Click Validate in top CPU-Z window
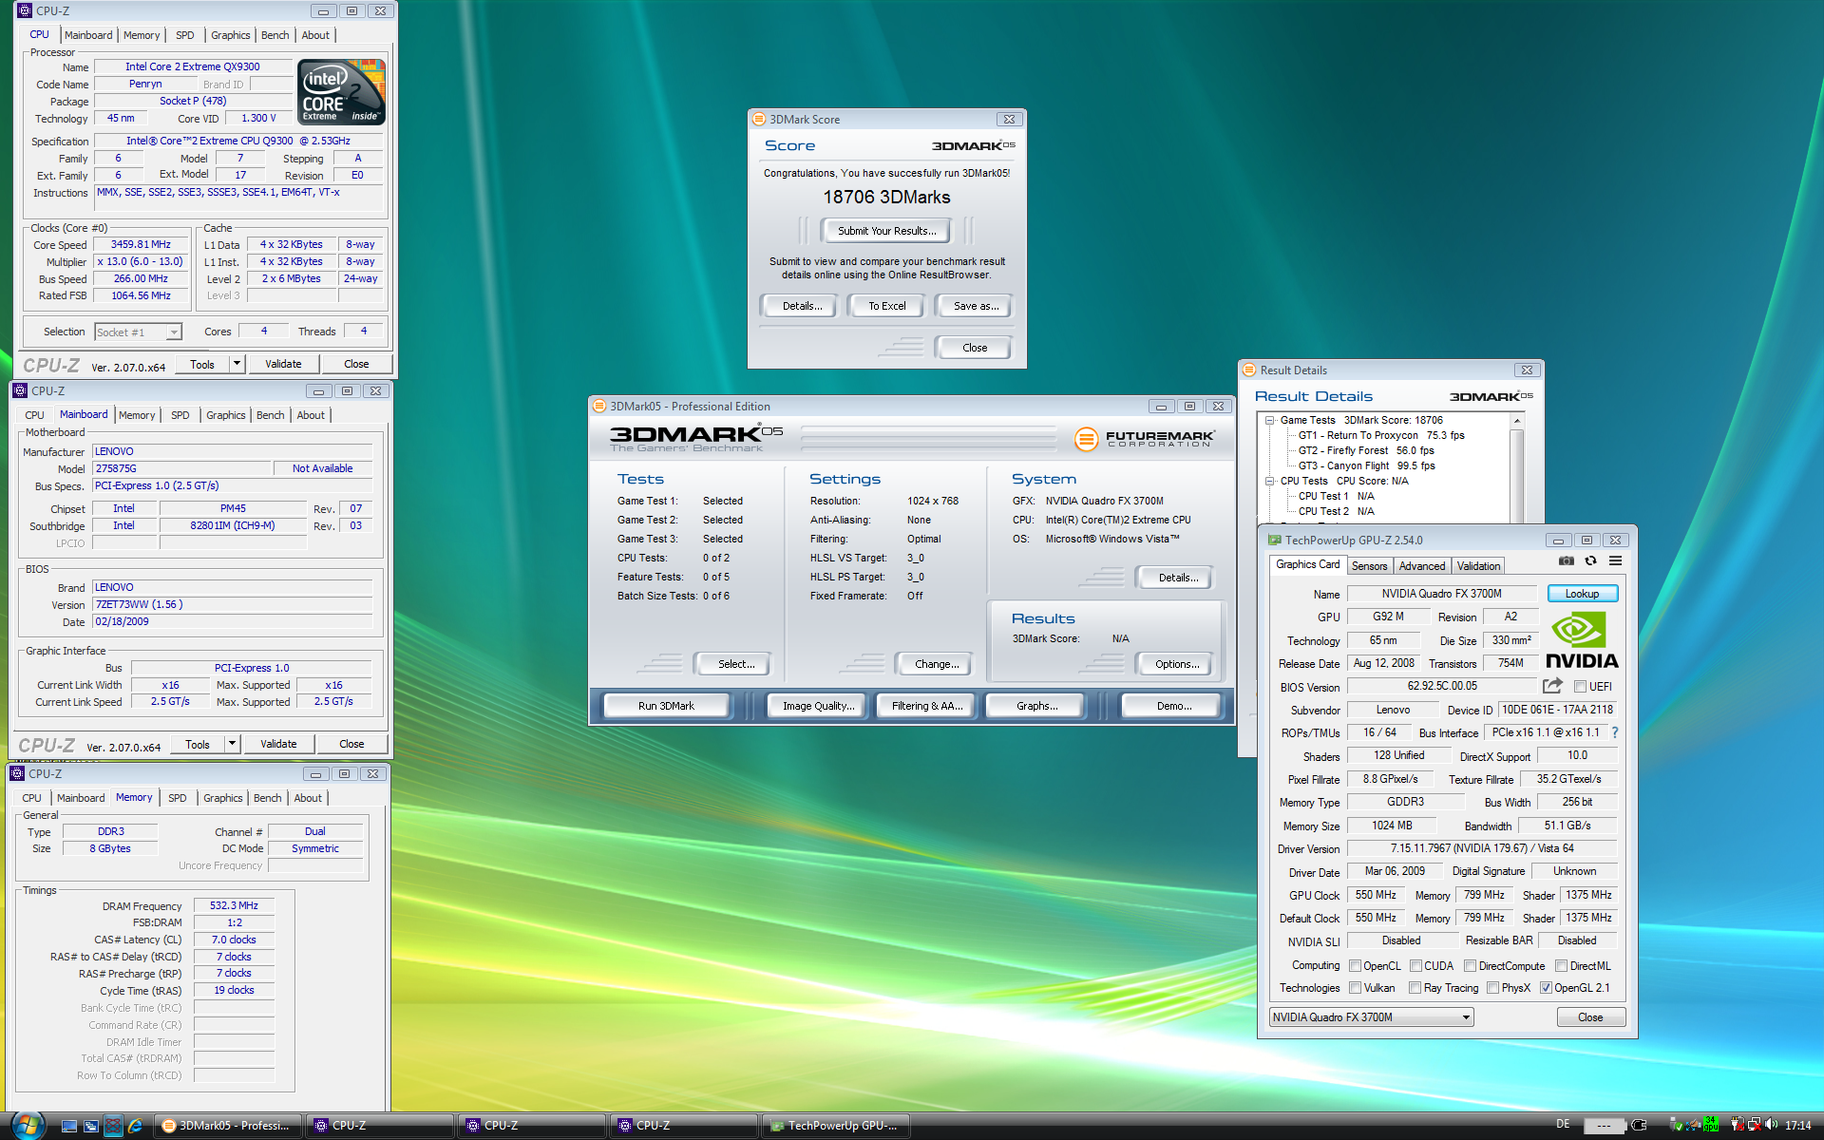 tap(283, 364)
